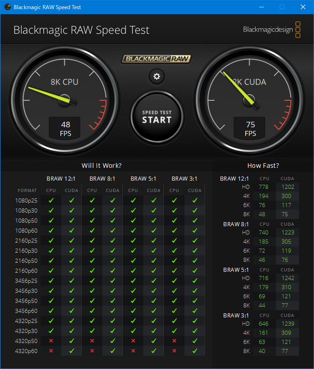Viewport: 314px width, 369px height.
Task: Click the 1080p25 format row label
Action: 26,201
